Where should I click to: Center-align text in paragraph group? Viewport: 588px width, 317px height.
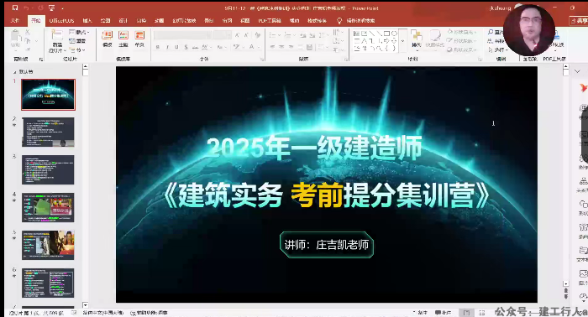(281, 47)
